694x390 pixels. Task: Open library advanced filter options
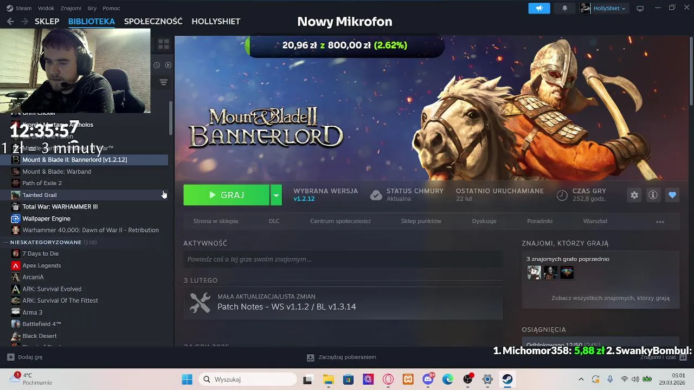coord(163,82)
